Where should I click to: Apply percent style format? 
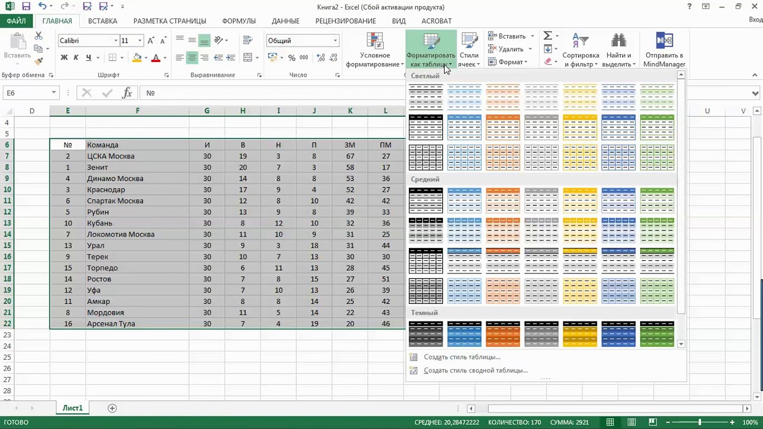[291, 58]
